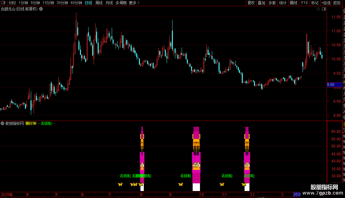Click the 丢钱啦 signal label near September
The width and height of the screenshot is (345, 198).
[186, 176]
